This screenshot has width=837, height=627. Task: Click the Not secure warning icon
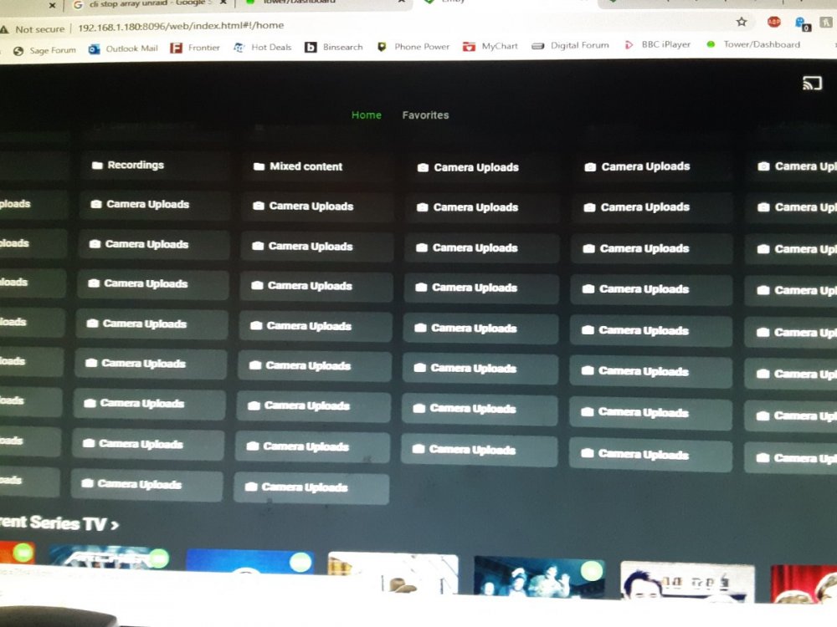coord(5,29)
